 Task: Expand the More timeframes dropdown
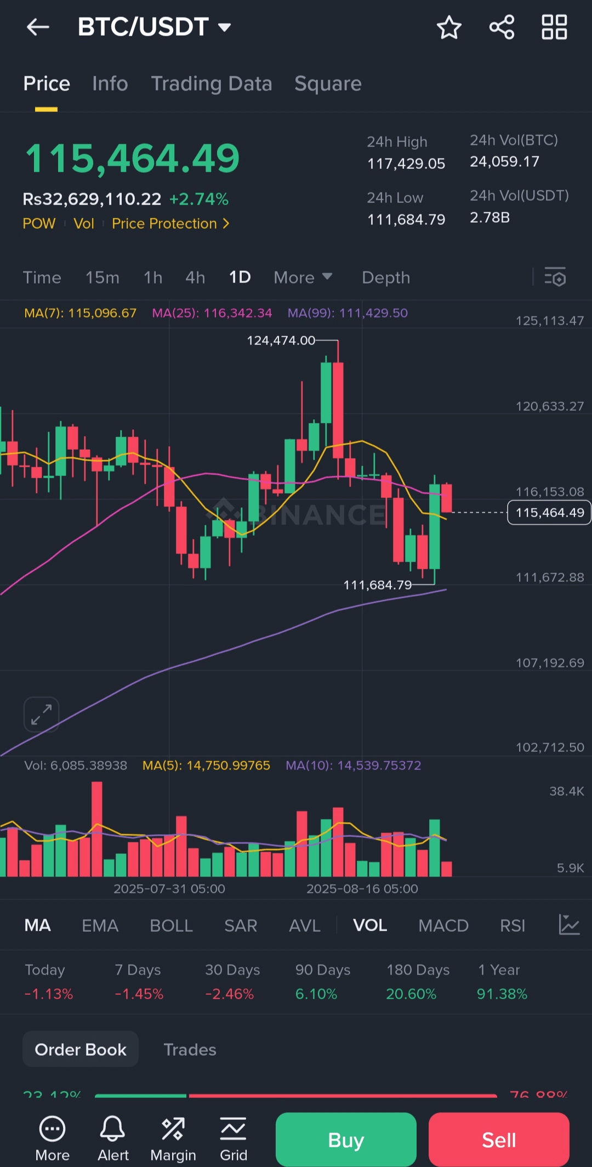pyautogui.click(x=303, y=277)
